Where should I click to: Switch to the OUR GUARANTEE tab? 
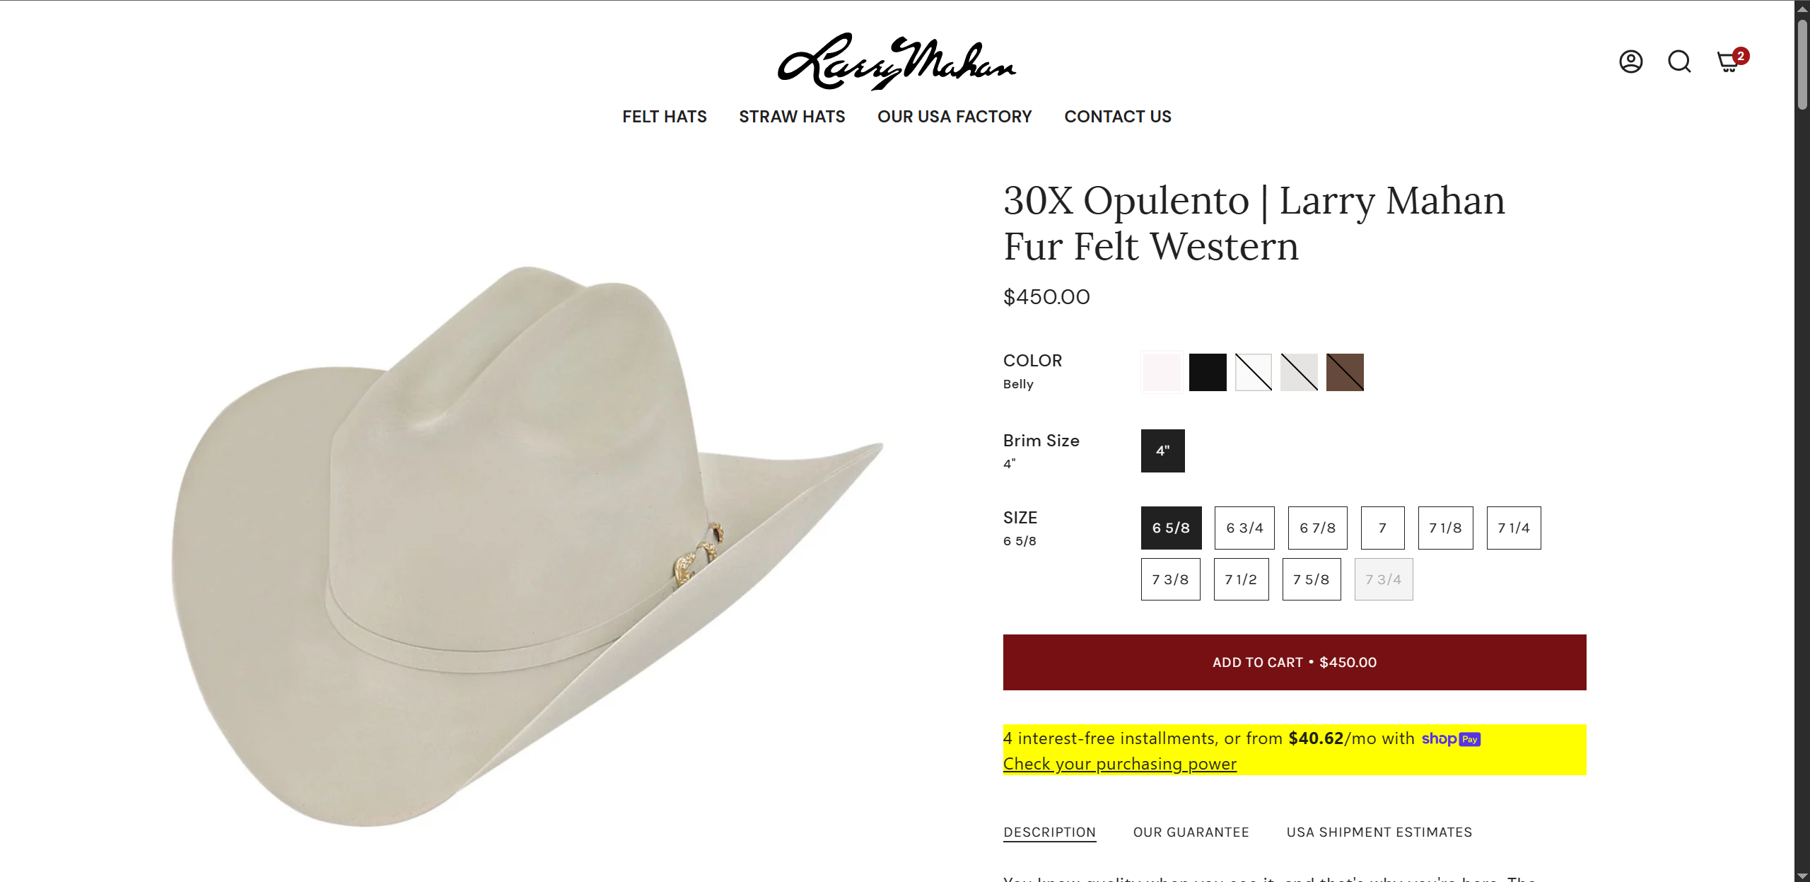point(1191,832)
